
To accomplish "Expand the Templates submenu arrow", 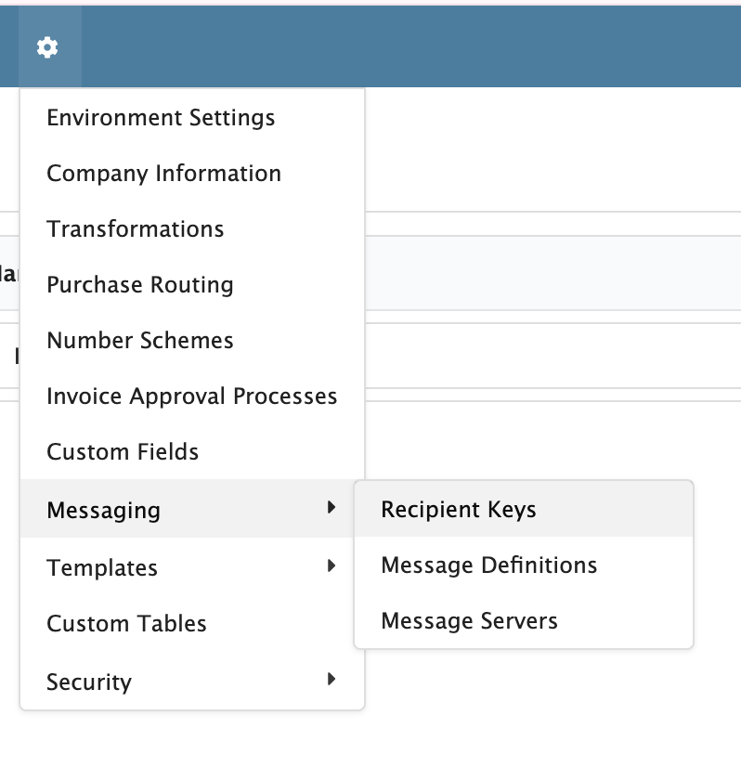I will coord(332,565).
